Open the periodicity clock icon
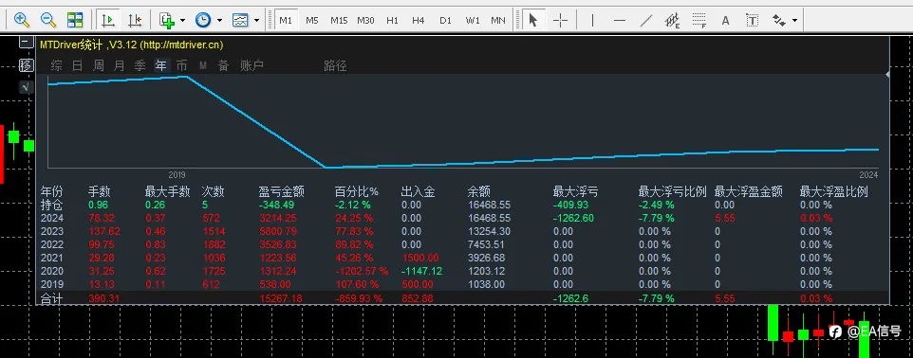913x358 pixels. (x=203, y=20)
